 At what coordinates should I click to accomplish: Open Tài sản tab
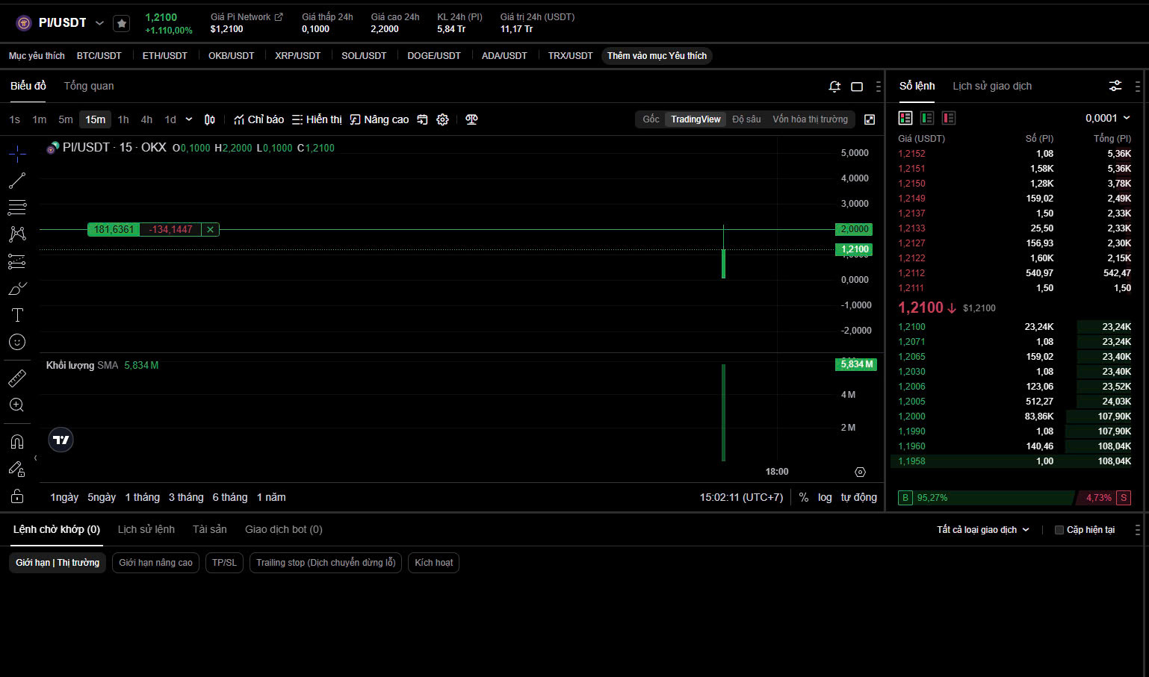pos(210,529)
